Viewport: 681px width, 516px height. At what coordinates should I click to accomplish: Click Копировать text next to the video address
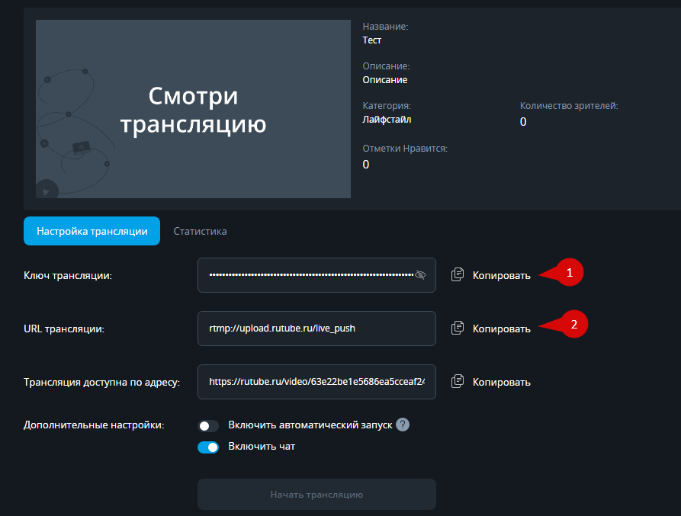(501, 382)
